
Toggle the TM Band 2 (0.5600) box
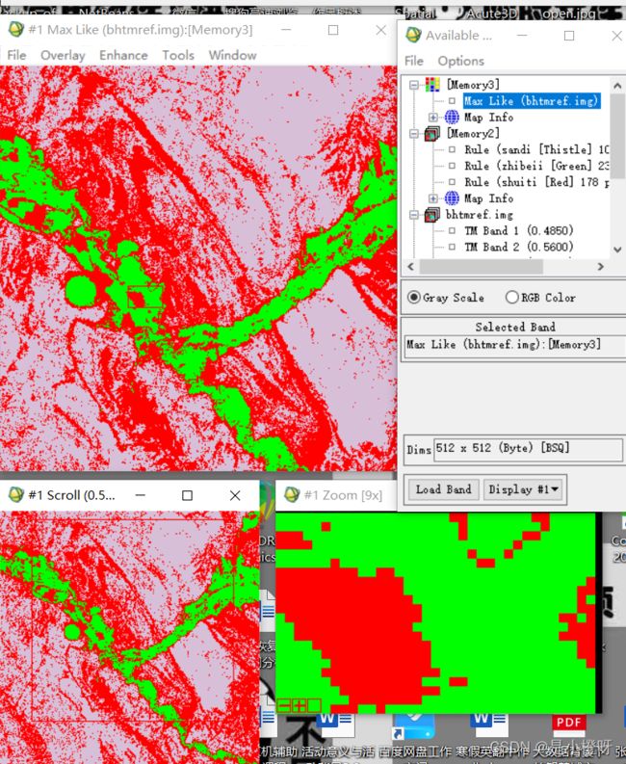point(452,247)
